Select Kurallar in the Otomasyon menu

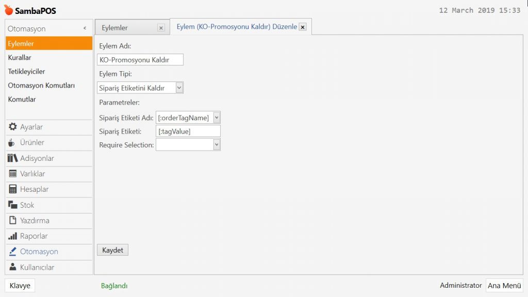[x=20, y=58]
